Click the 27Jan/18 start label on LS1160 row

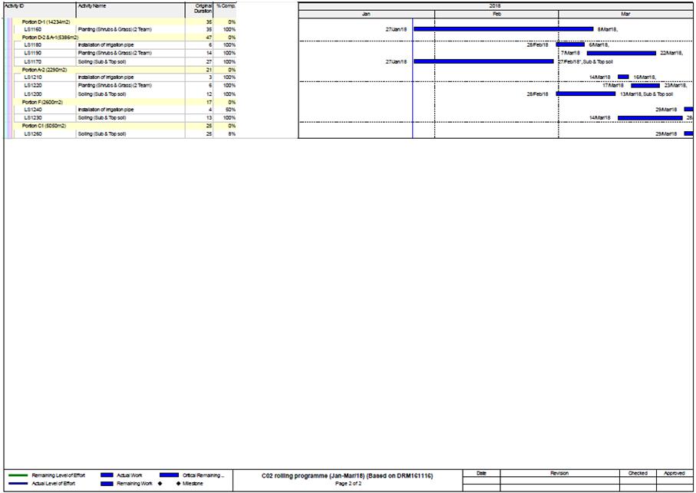click(397, 30)
